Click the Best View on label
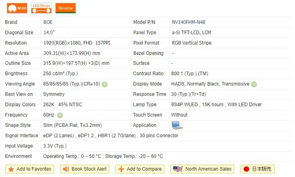 coord(19,94)
